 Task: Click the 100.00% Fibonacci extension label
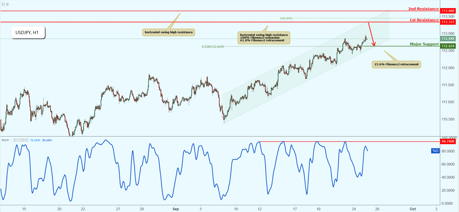(x=286, y=18)
